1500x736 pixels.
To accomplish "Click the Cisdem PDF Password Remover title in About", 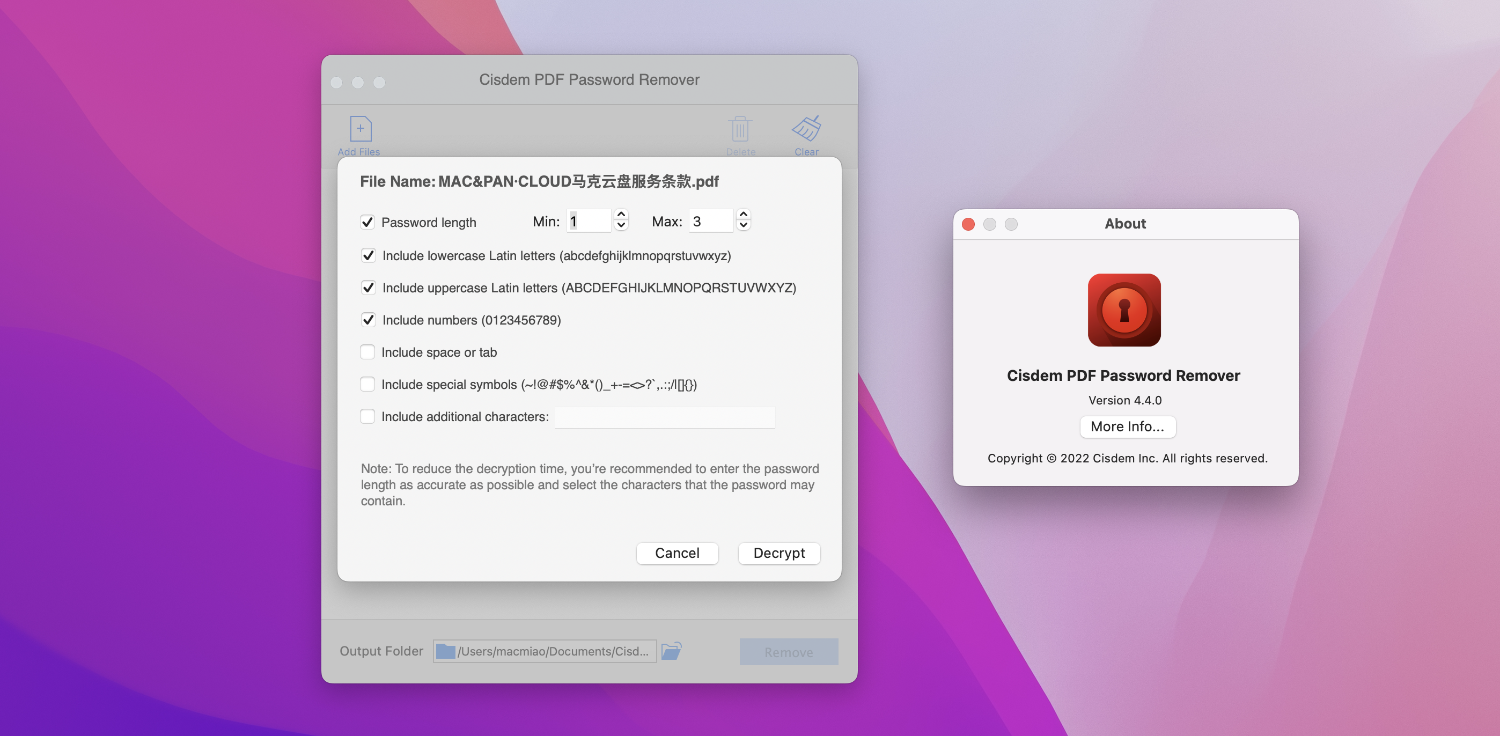I will [x=1123, y=376].
